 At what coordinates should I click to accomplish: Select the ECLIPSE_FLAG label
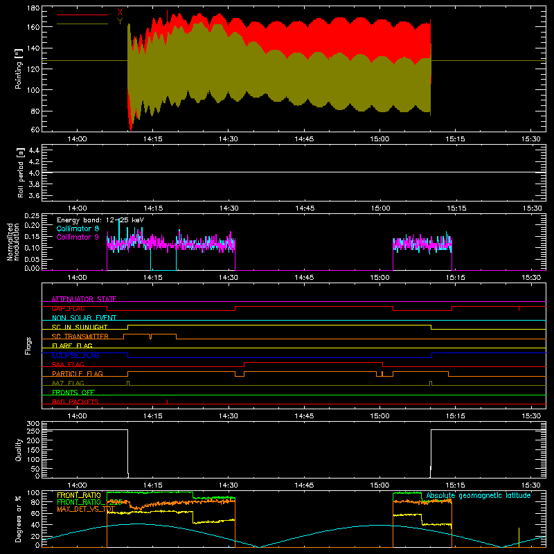[x=75, y=355]
